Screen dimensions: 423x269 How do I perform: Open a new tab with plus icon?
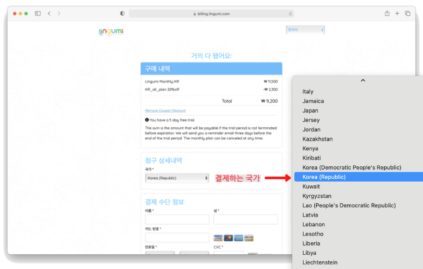click(397, 14)
